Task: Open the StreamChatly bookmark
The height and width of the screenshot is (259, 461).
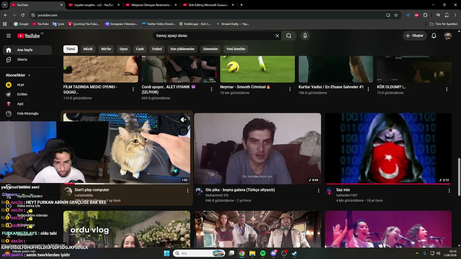Action: [233, 24]
